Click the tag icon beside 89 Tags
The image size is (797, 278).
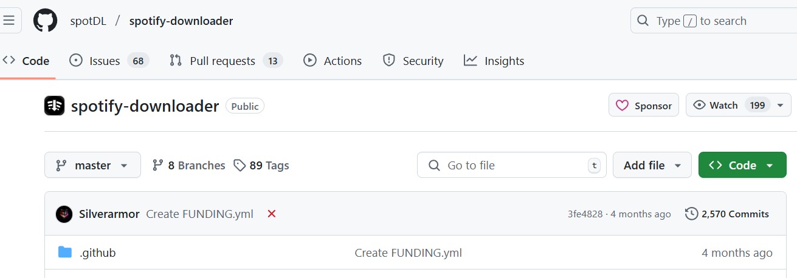(x=240, y=165)
